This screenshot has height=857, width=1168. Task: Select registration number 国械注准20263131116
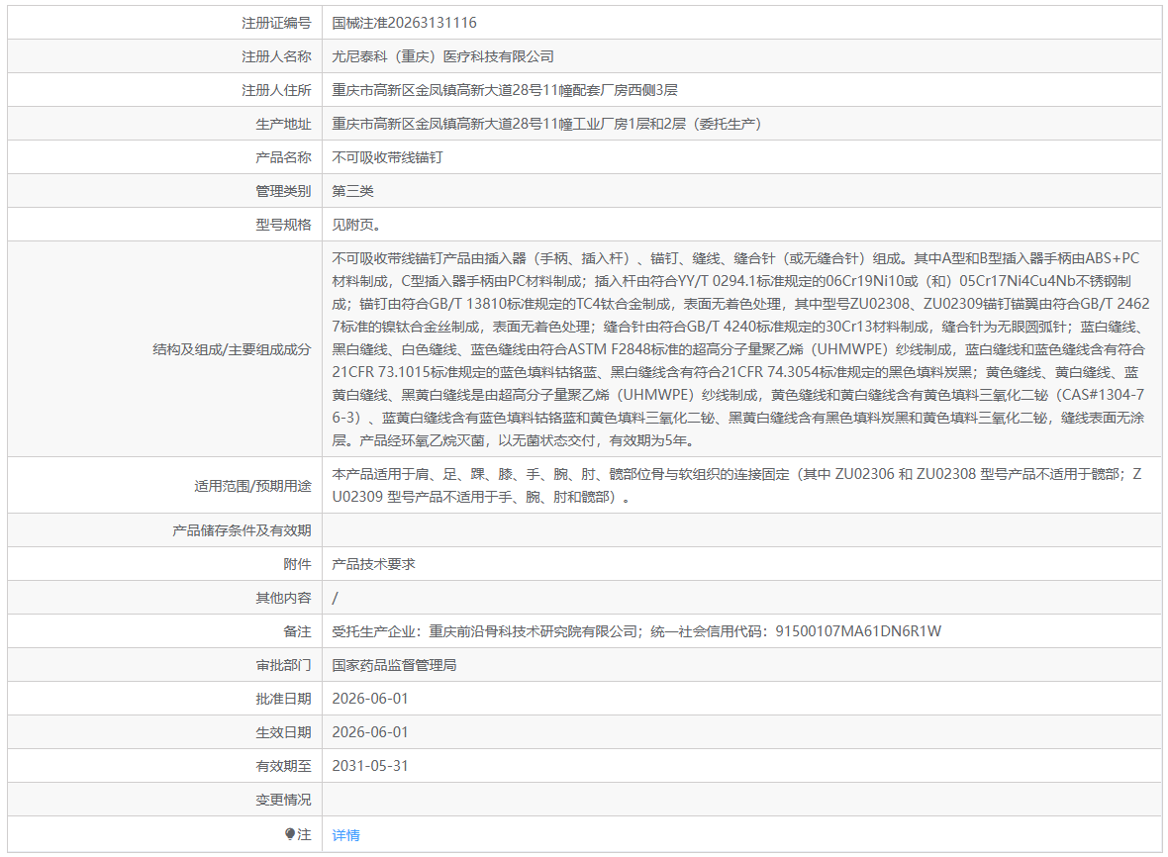[405, 23]
